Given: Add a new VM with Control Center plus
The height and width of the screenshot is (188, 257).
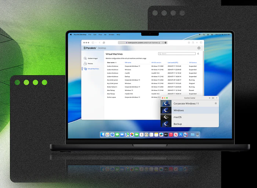Looking at the screenshot, I should [217, 98].
